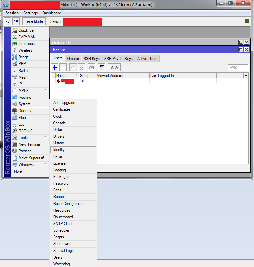The height and width of the screenshot is (267, 254).
Task: Click checkmark Enable user icon
Action: (73, 68)
